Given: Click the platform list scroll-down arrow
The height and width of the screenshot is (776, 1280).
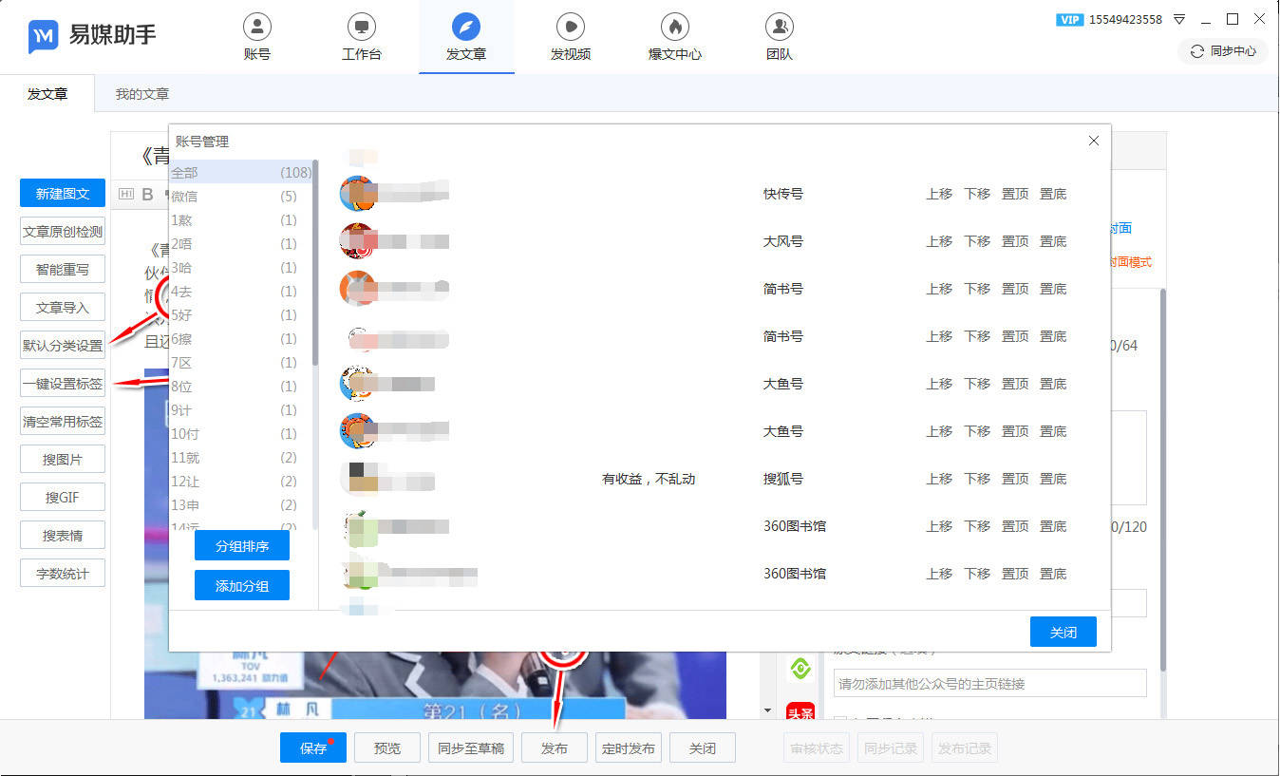Looking at the screenshot, I should (x=768, y=710).
